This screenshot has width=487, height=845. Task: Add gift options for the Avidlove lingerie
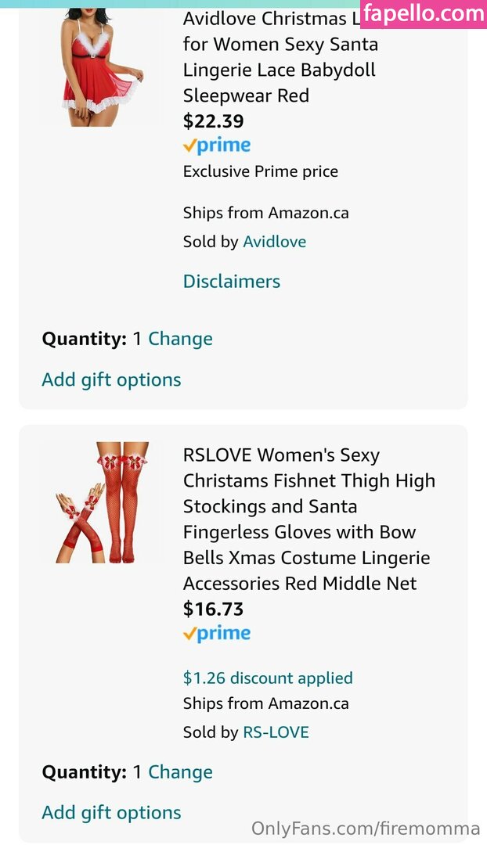[111, 380]
